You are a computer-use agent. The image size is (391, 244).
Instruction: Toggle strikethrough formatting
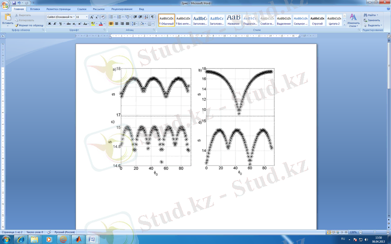point(68,23)
